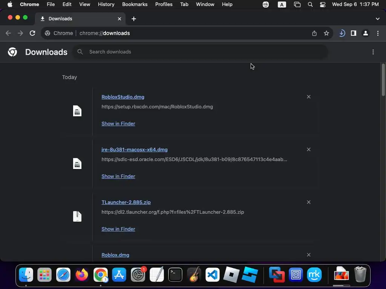Open the Downloads page more actions menu
Screen dimensions: 386x289
point(373,52)
